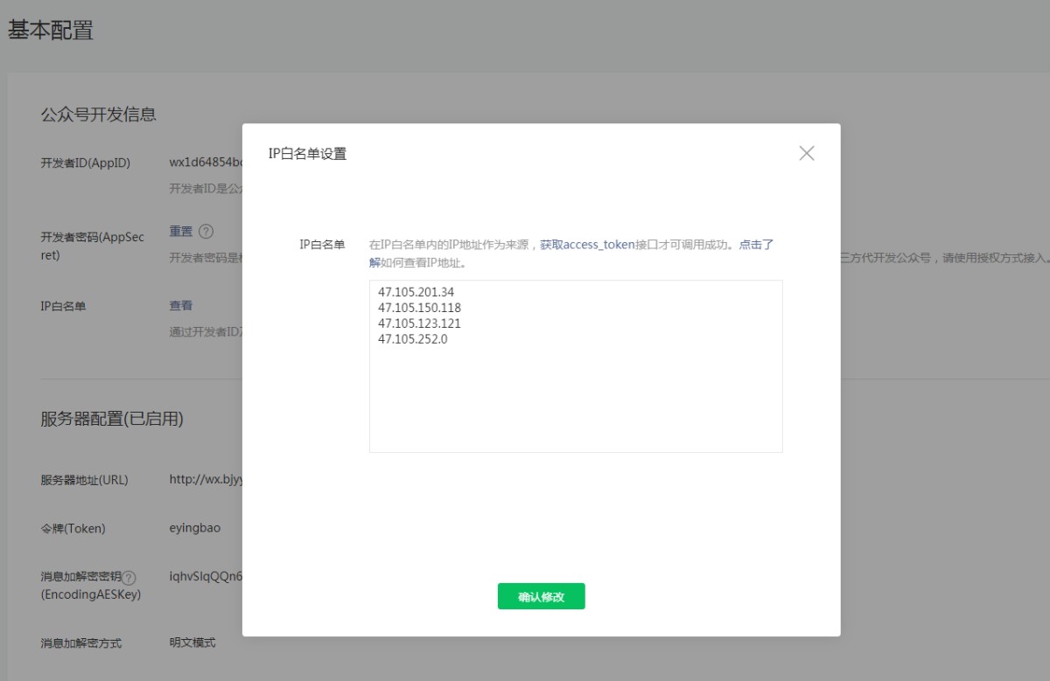Click 查看 in the IP白名单 row
The height and width of the screenshot is (681, 1050).
pyautogui.click(x=180, y=306)
